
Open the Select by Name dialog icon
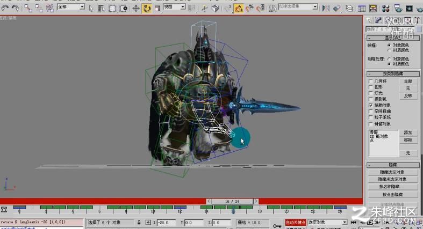[102, 9]
